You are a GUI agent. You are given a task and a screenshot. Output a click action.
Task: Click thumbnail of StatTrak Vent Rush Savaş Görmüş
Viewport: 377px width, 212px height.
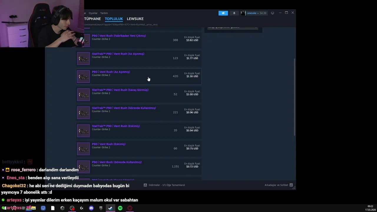coord(83,95)
